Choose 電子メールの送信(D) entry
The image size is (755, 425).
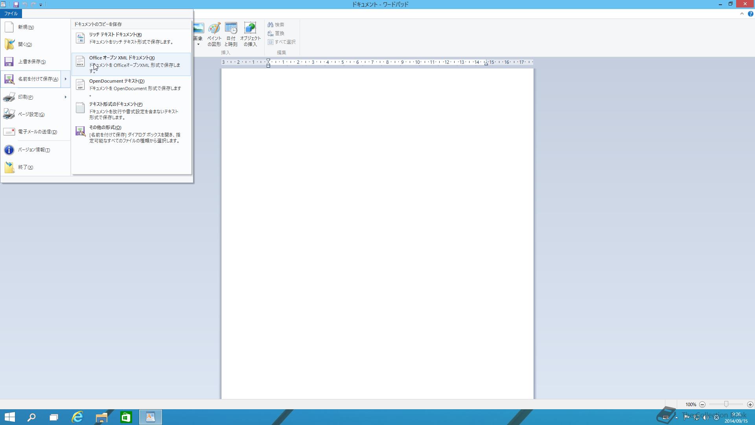click(35, 132)
